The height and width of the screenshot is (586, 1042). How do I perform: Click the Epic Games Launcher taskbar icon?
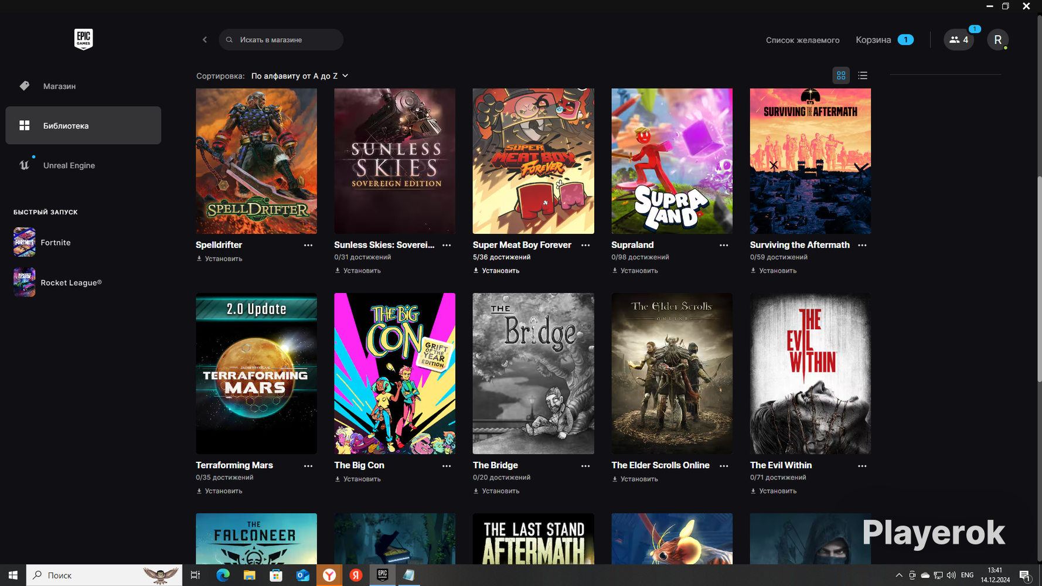[382, 575]
